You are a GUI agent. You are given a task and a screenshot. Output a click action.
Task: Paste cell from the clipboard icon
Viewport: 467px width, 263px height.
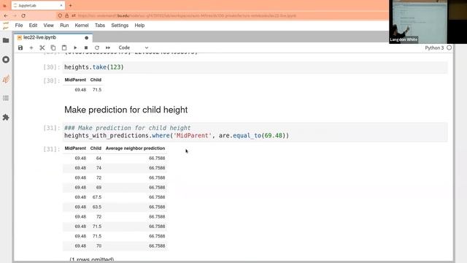pyautogui.click(x=64, y=47)
